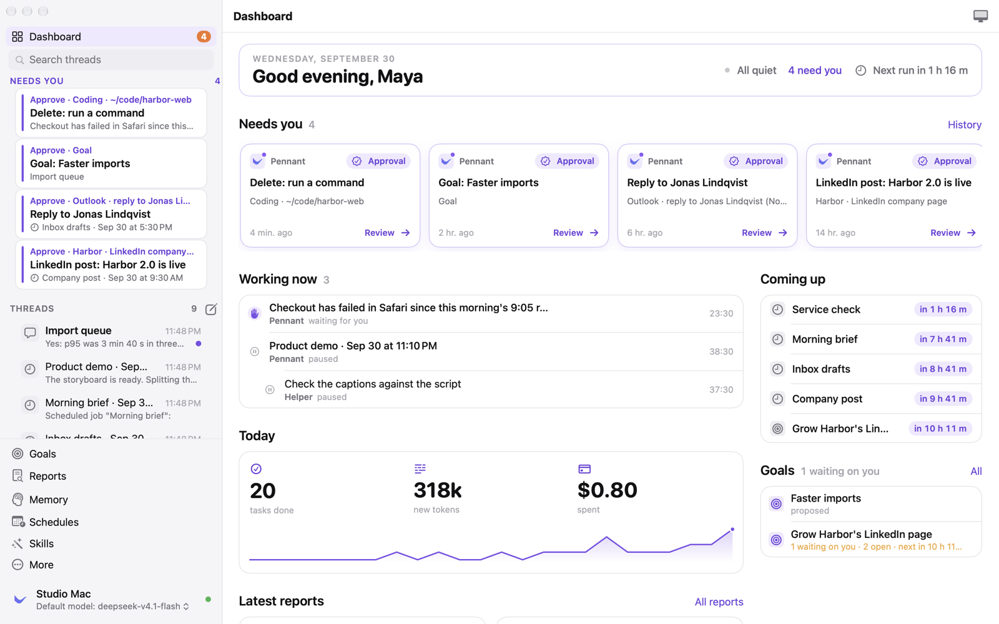Open the Morning brief thread in sidebar
999x624 pixels.
pyautogui.click(x=111, y=409)
